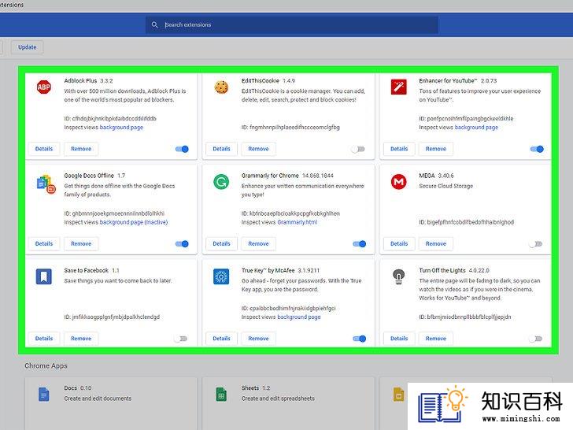The width and height of the screenshot is (573, 430).
Task: Focus the Search extensions field
Action: click(292, 25)
